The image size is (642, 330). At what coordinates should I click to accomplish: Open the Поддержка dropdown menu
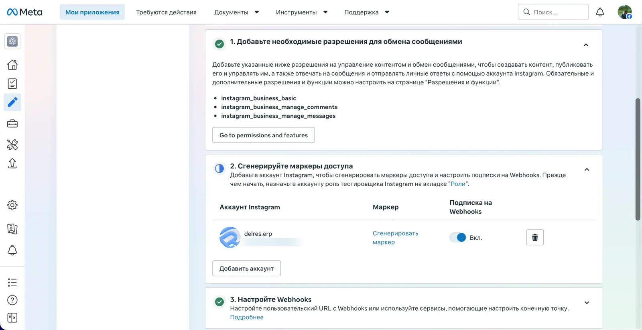click(367, 12)
